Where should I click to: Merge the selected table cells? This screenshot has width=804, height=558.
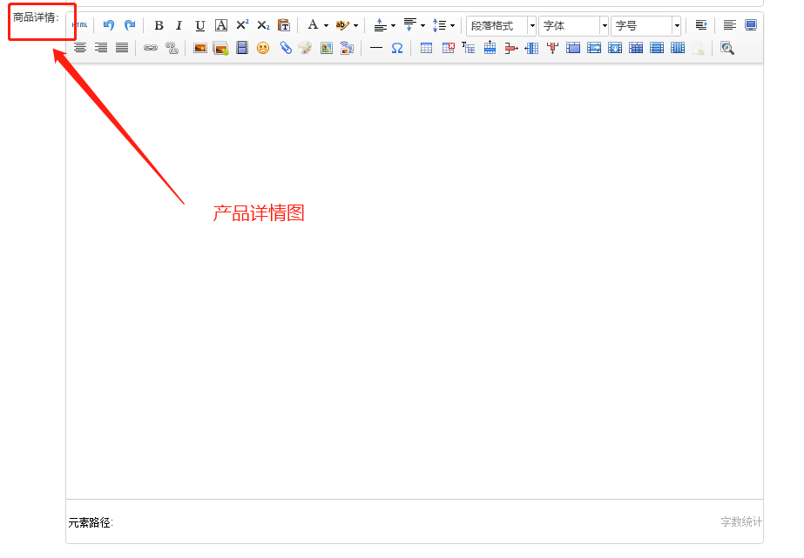573,48
